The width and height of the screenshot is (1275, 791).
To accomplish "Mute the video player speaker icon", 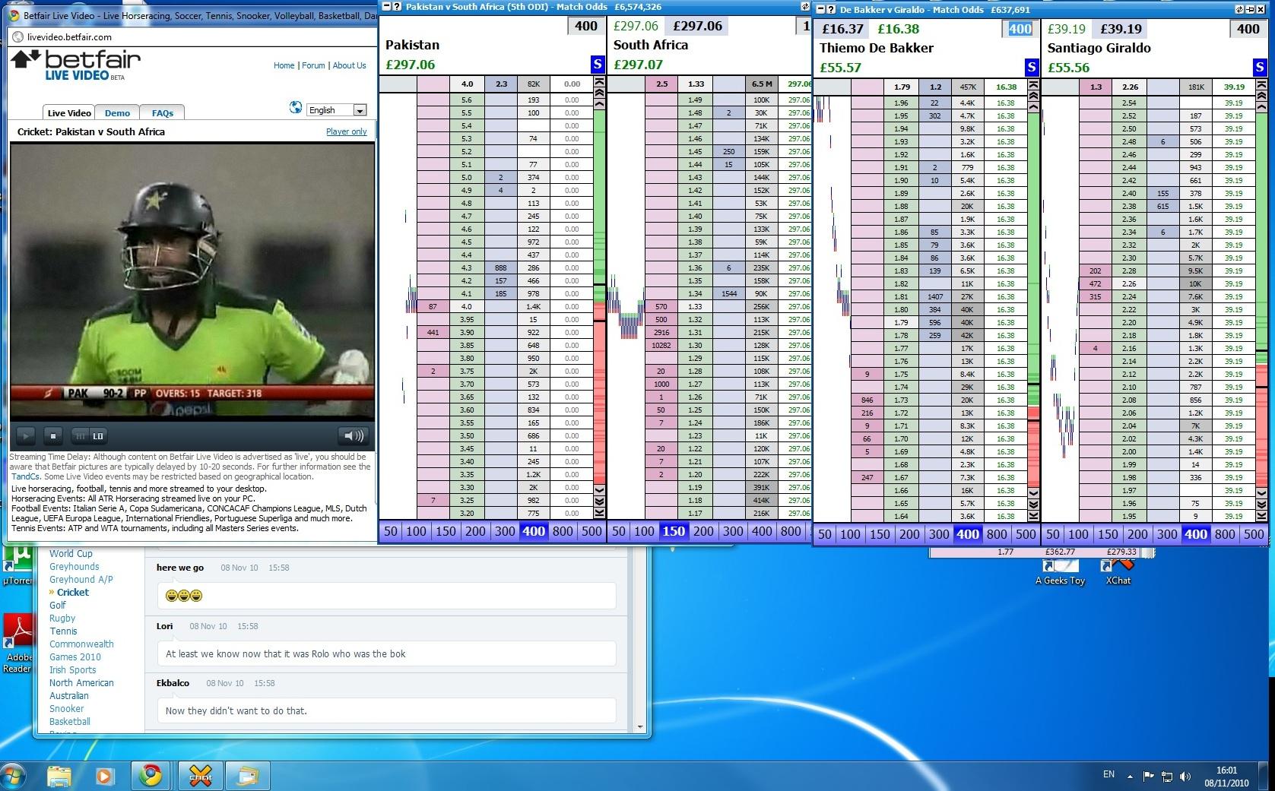I will 354,435.
